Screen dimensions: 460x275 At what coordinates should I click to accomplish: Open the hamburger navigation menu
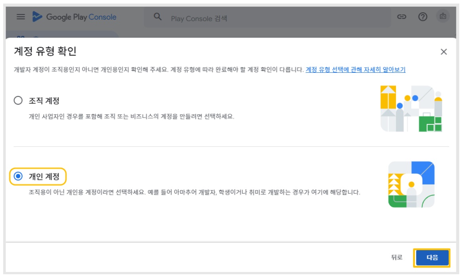click(x=21, y=17)
